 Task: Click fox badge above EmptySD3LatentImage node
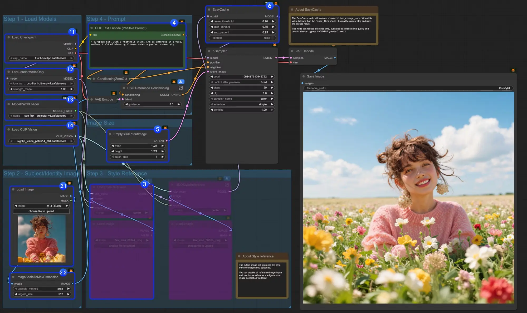coord(165,128)
